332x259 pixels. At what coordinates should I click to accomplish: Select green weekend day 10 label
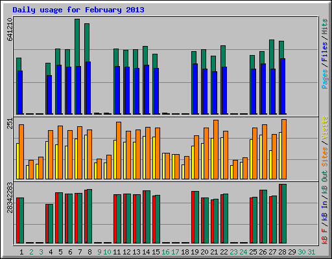(107, 252)
